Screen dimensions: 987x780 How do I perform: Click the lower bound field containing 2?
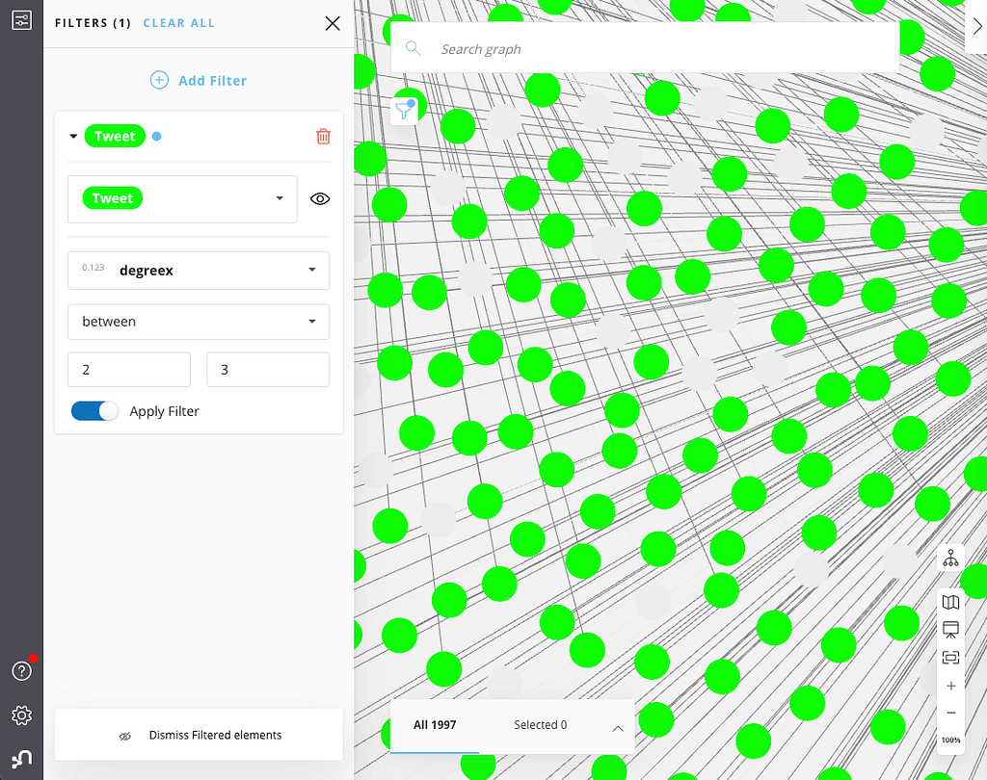[x=129, y=369]
